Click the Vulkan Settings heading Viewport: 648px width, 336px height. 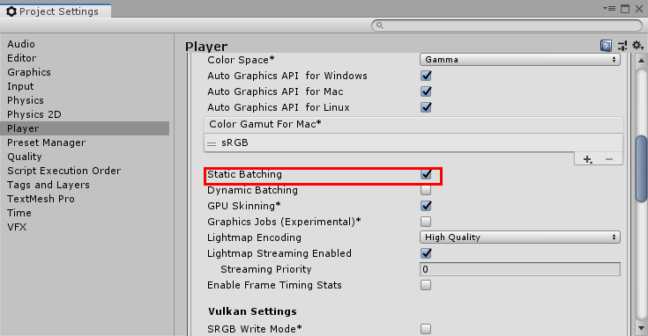(x=252, y=311)
